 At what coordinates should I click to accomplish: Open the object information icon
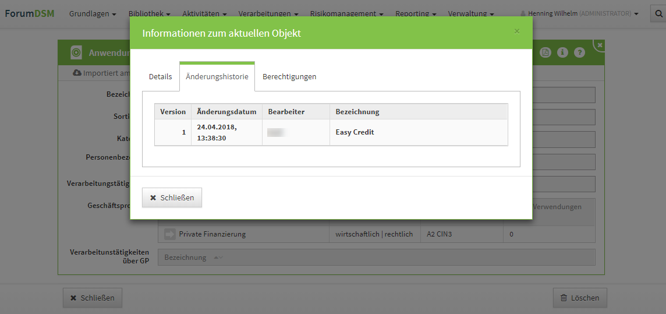point(562,52)
